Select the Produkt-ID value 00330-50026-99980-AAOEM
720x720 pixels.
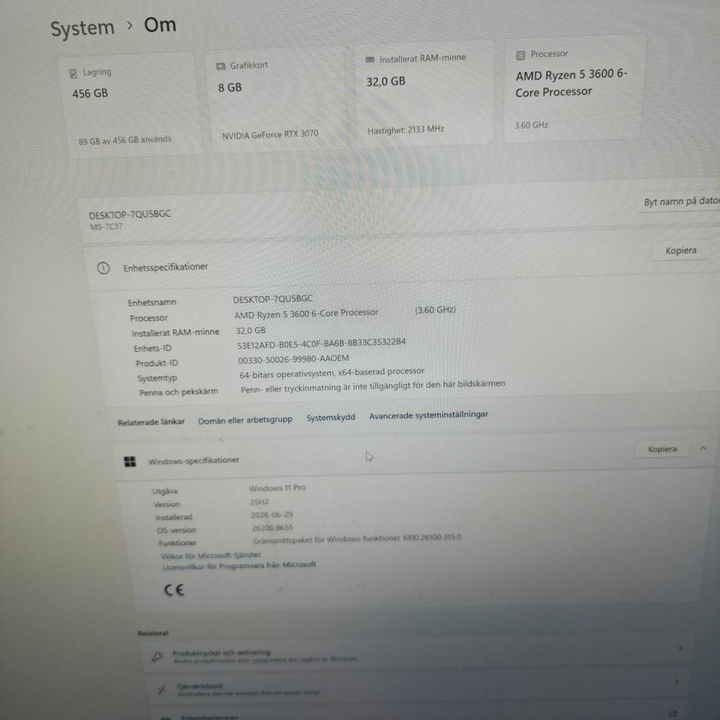[x=293, y=359]
